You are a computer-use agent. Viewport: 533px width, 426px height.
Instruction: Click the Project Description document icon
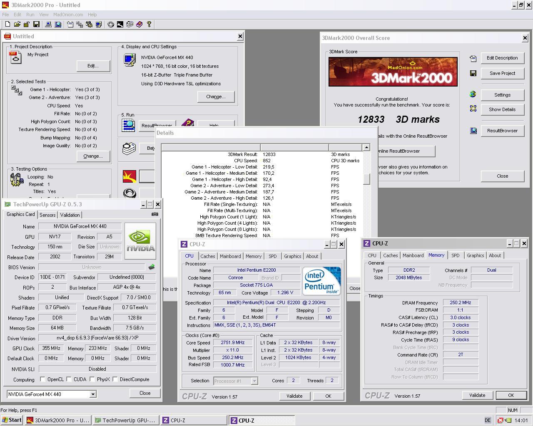pos(15,57)
